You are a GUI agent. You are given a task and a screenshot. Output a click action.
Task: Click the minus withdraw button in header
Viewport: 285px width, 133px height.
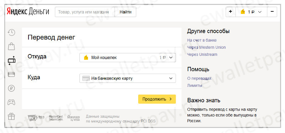(x=272, y=12)
